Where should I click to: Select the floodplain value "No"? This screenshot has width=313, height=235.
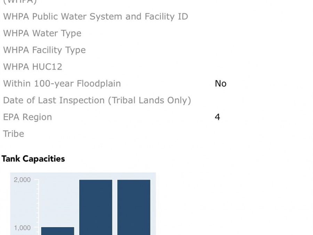click(220, 84)
